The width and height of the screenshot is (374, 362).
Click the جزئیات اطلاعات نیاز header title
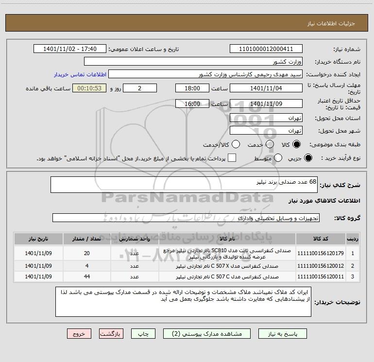(x=331, y=23)
